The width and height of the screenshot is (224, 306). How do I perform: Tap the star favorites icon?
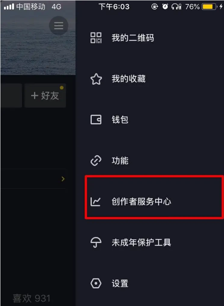click(x=96, y=79)
